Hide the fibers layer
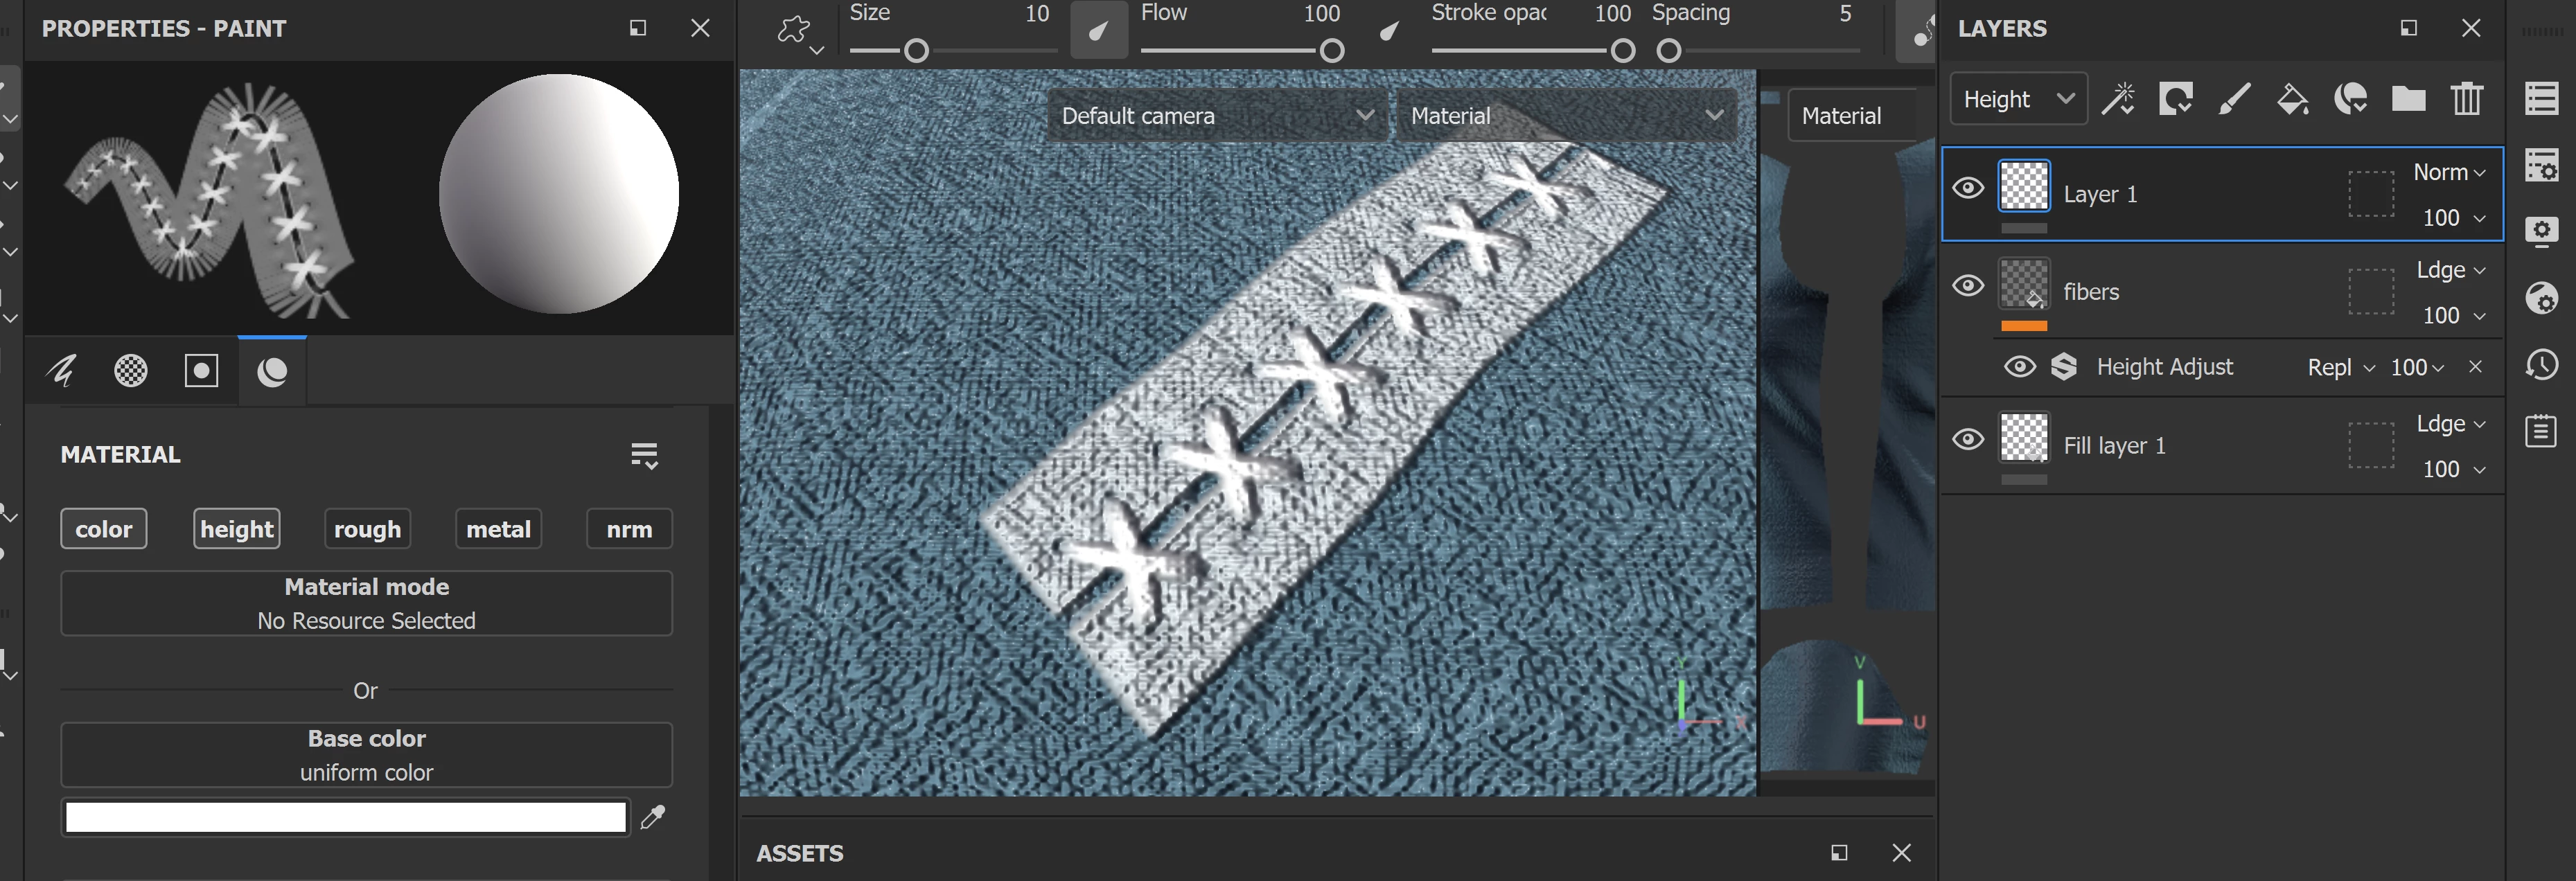2576x881 pixels. (1968, 286)
